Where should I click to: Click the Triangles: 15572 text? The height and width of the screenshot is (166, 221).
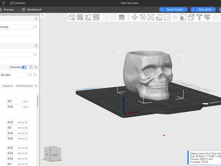(199, 162)
